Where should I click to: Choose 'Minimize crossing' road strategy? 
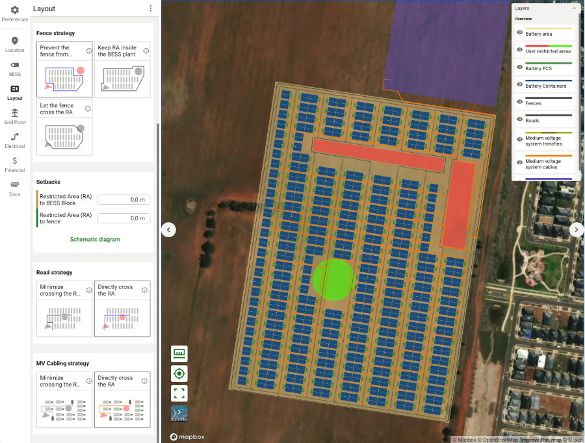[64, 309]
